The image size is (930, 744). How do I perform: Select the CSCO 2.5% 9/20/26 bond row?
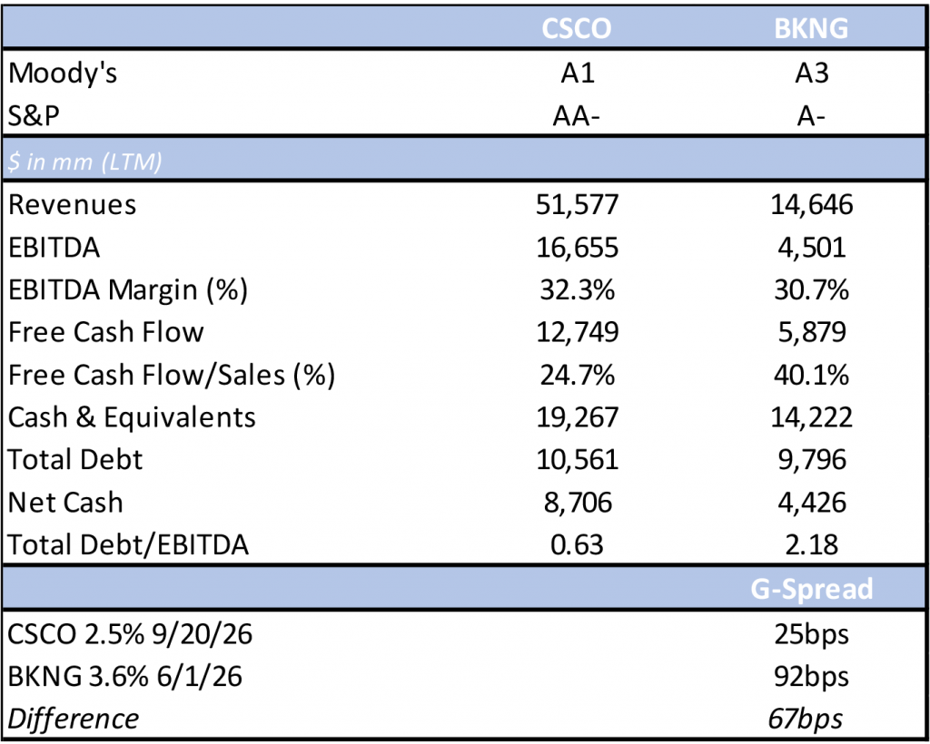(131, 633)
